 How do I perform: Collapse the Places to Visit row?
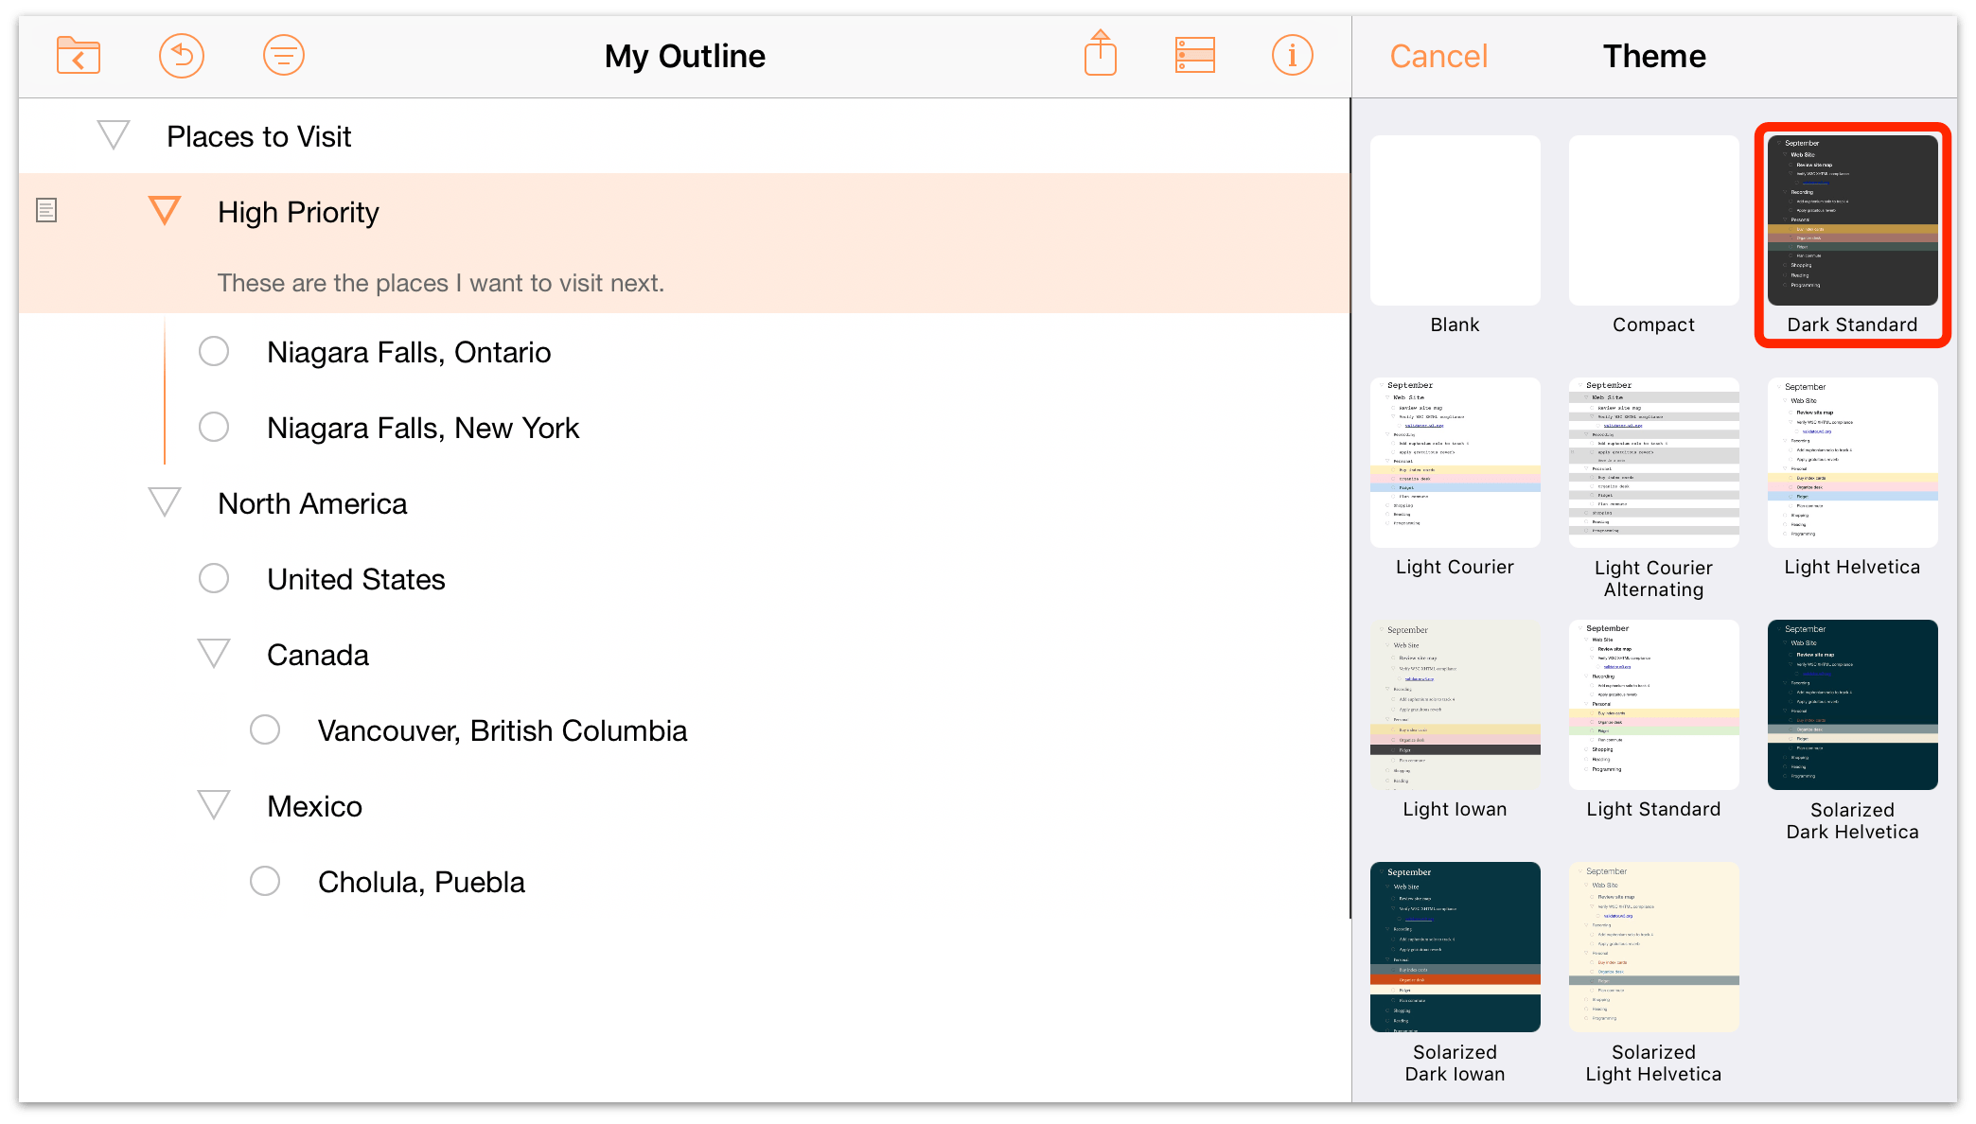(x=114, y=135)
